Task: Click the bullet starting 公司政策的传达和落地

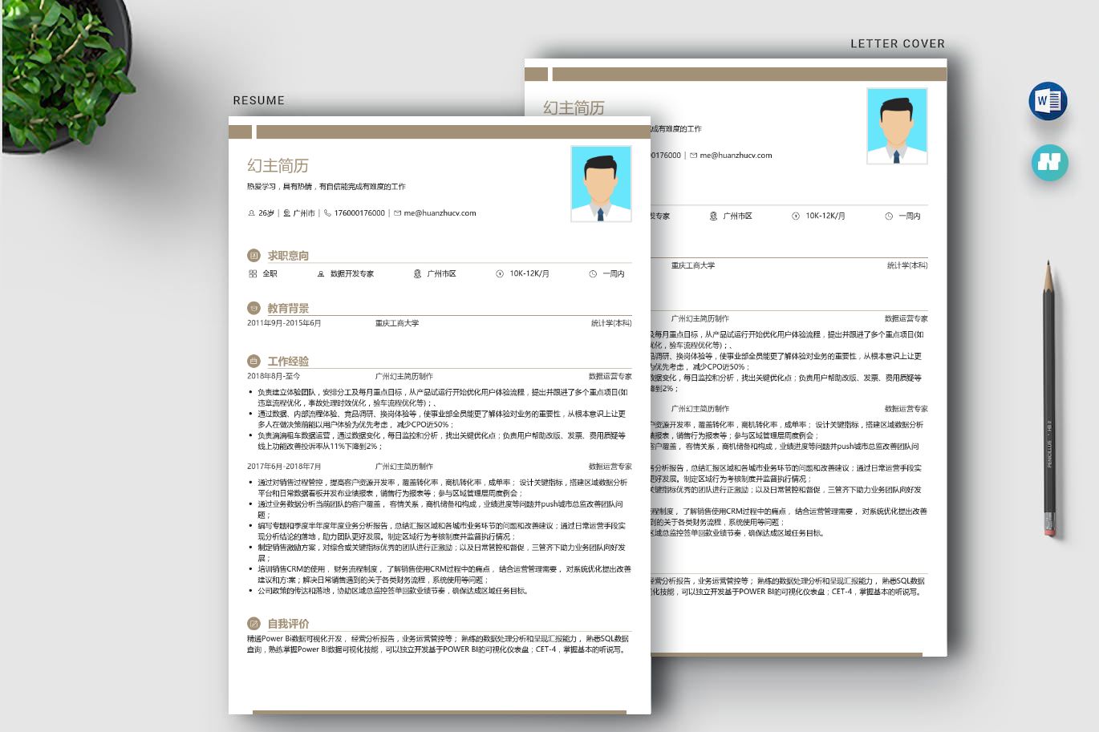Action: 392,591
